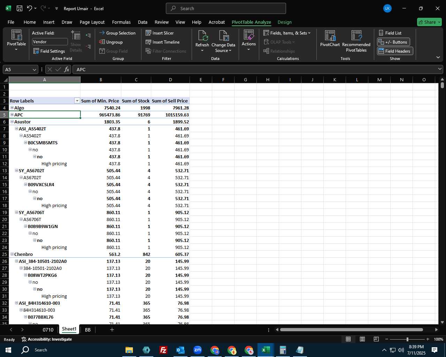Open the Row Labels filter dropdown
This screenshot has width=446, height=357.
[x=77, y=101]
